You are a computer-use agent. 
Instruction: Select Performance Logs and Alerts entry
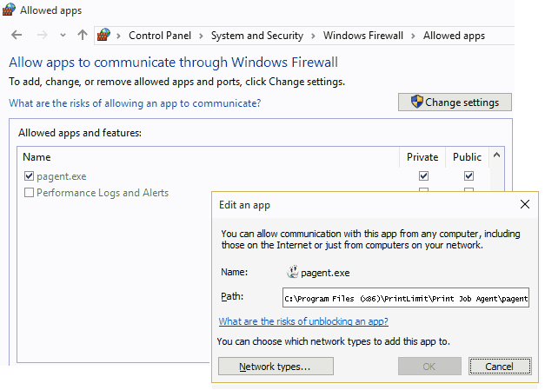(x=103, y=193)
